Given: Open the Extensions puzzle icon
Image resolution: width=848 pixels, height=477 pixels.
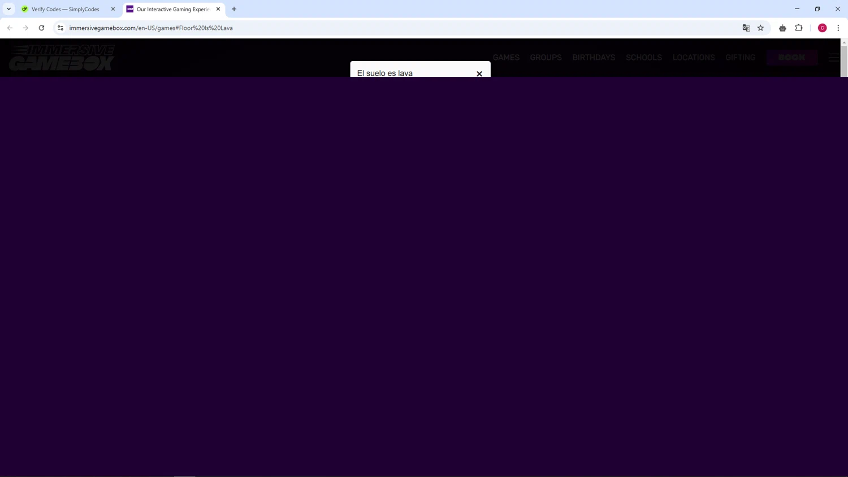Looking at the screenshot, I should (799, 28).
